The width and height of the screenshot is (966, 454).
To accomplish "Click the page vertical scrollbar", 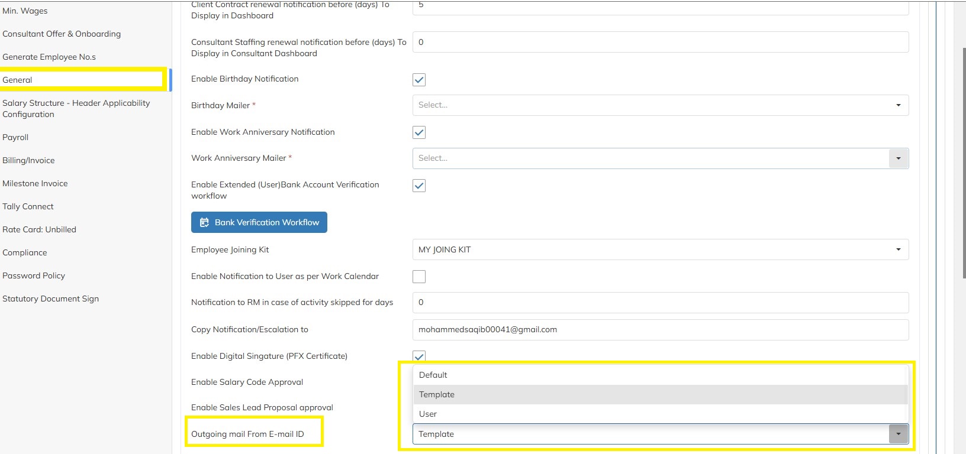I will pyautogui.click(x=962, y=160).
